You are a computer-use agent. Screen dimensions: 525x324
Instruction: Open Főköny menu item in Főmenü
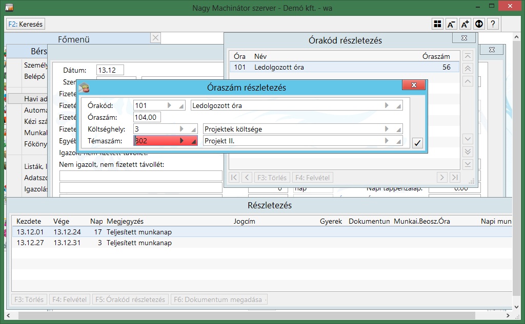(35, 144)
